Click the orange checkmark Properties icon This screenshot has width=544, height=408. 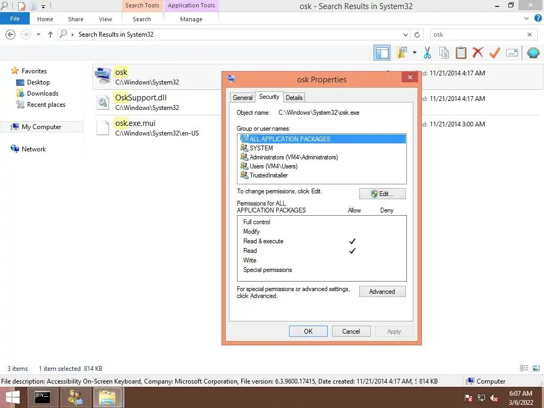click(495, 53)
